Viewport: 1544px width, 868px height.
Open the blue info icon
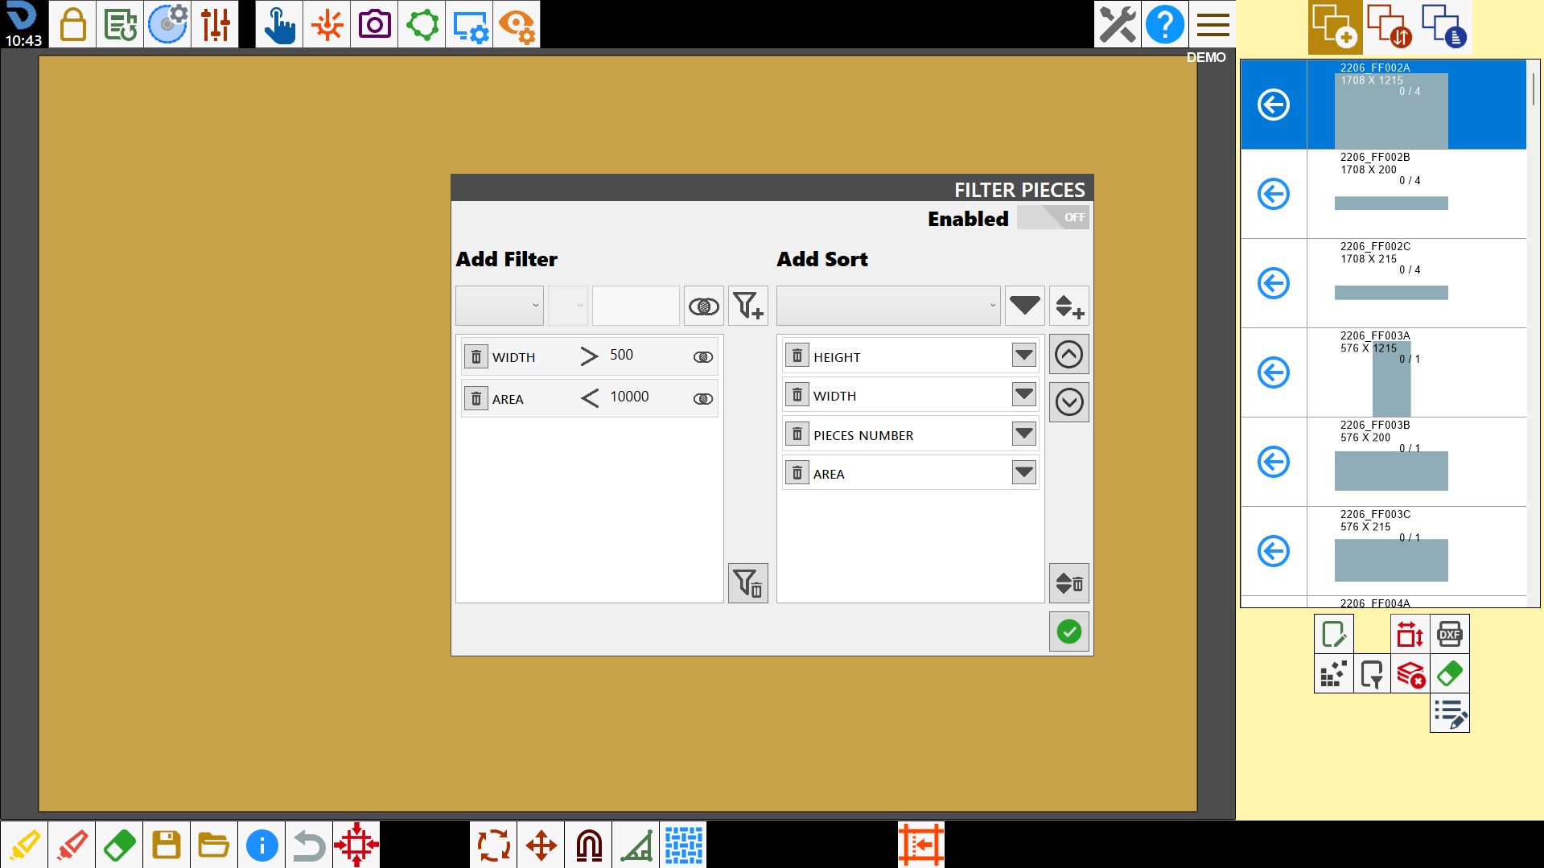click(x=261, y=845)
